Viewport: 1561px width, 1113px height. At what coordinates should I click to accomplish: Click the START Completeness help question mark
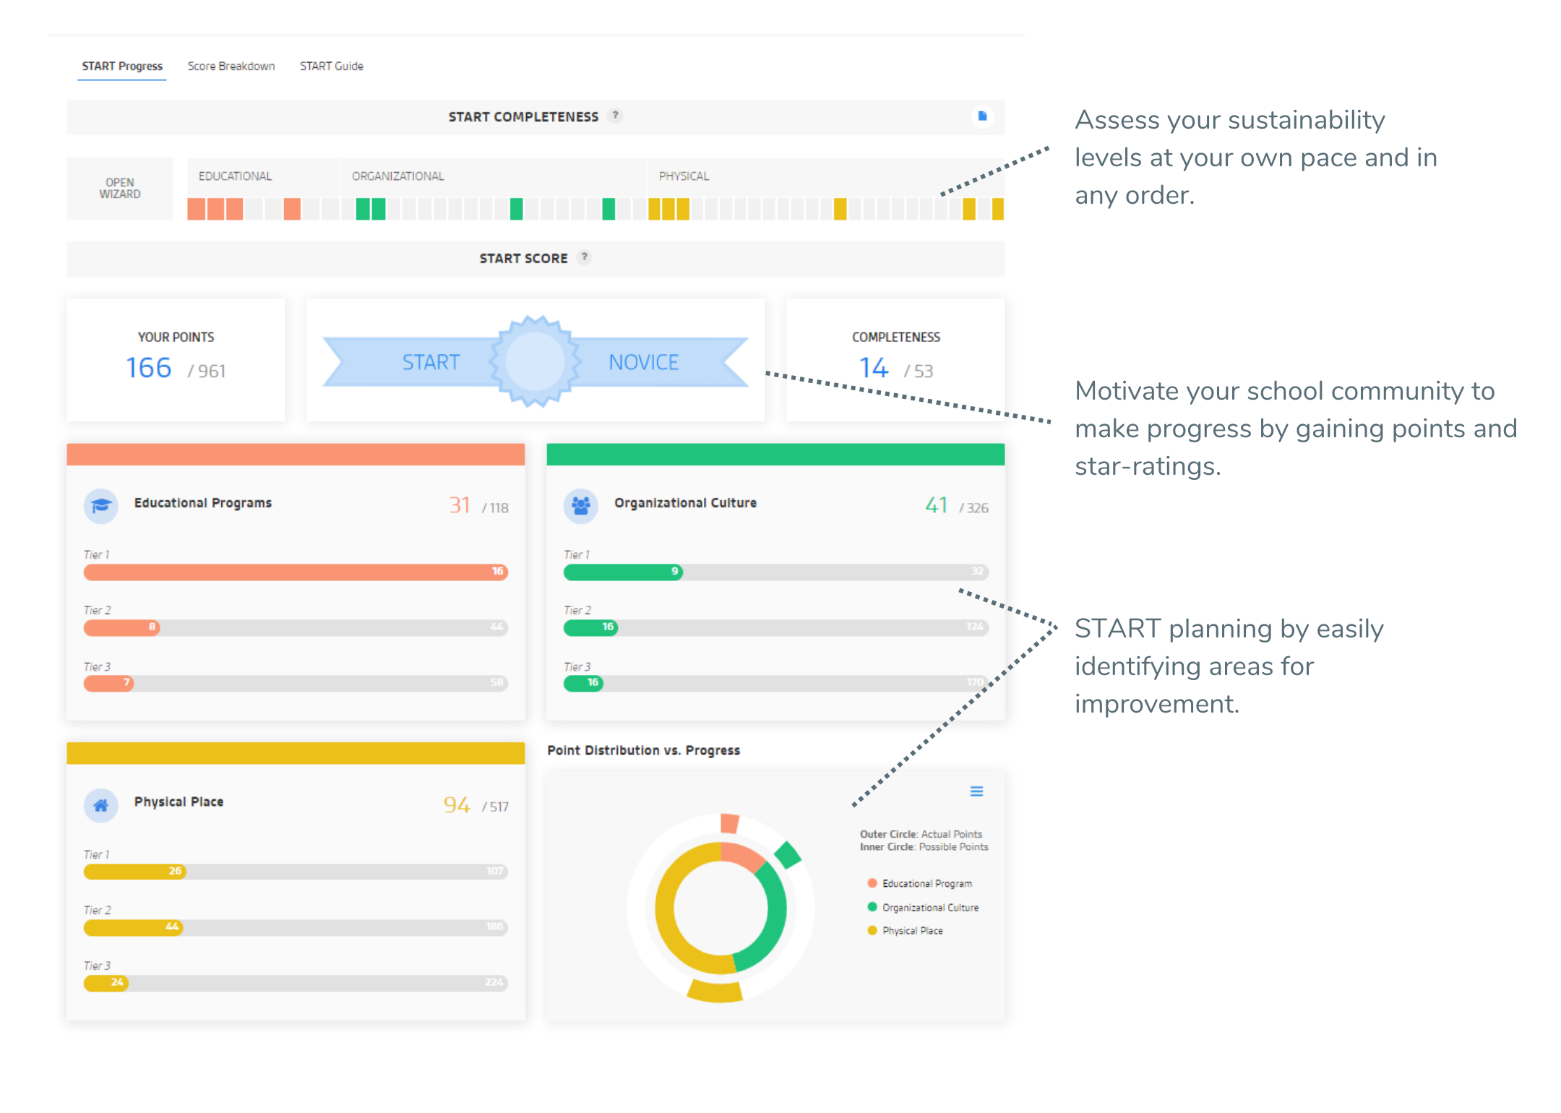615,116
